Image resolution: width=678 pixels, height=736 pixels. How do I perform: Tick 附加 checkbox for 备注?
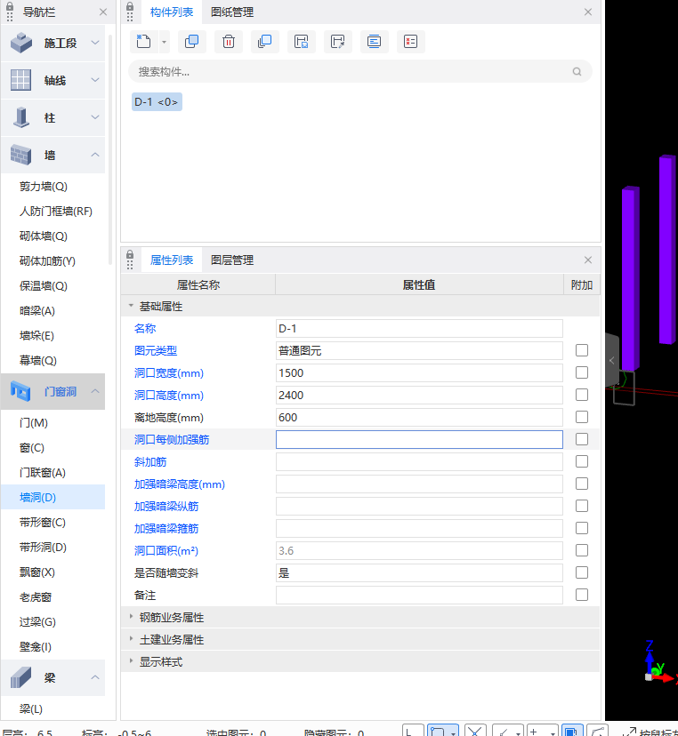582,595
